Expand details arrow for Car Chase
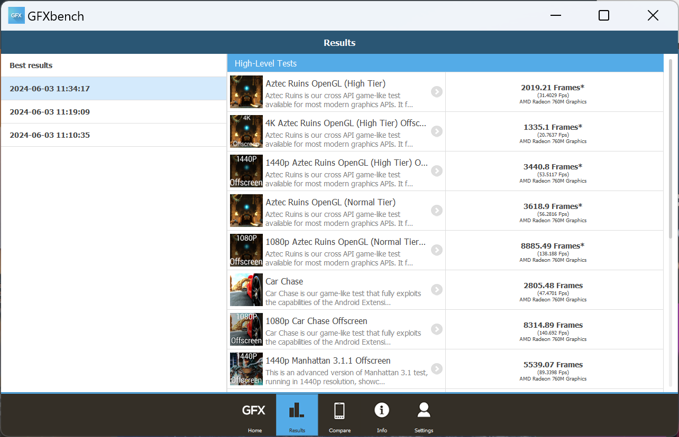The height and width of the screenshot is (437, 679). coord(436,290)
